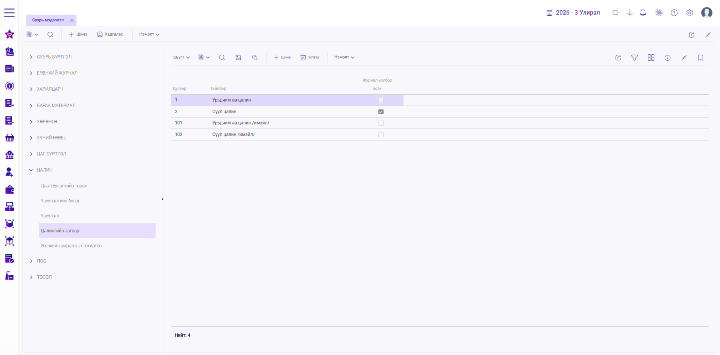Open the Шүүлт dropdown
This screenshot has height=355, width=720.
tap(182, 57)
